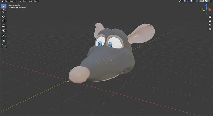The width and height of the screenshot is (213, 116).
Task: Switch to Solid viewport shading
Action: click(203, 1)
